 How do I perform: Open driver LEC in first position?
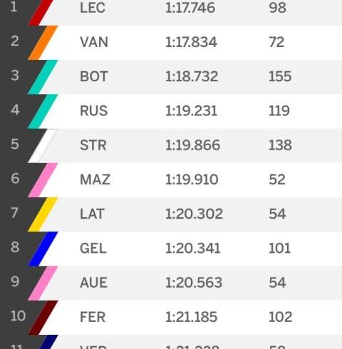point(93,8)
